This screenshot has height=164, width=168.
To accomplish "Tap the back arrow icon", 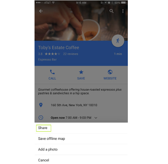I will tap(41, 11).
